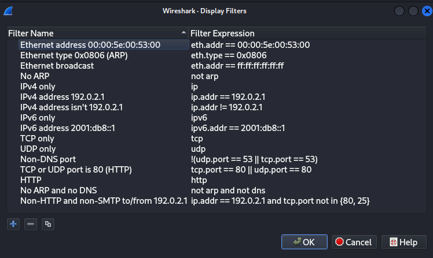Select Non-HTTP and non-SMTP to/from 192.0.2.1 filter

pyautogui.click(x=104, y=201)
